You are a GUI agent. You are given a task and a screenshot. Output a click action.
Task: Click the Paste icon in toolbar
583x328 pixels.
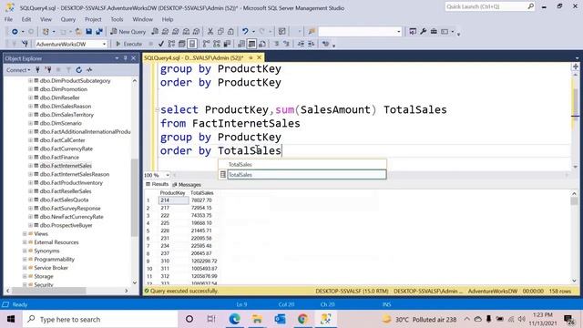pyautogui.click(x=230, y=32)
